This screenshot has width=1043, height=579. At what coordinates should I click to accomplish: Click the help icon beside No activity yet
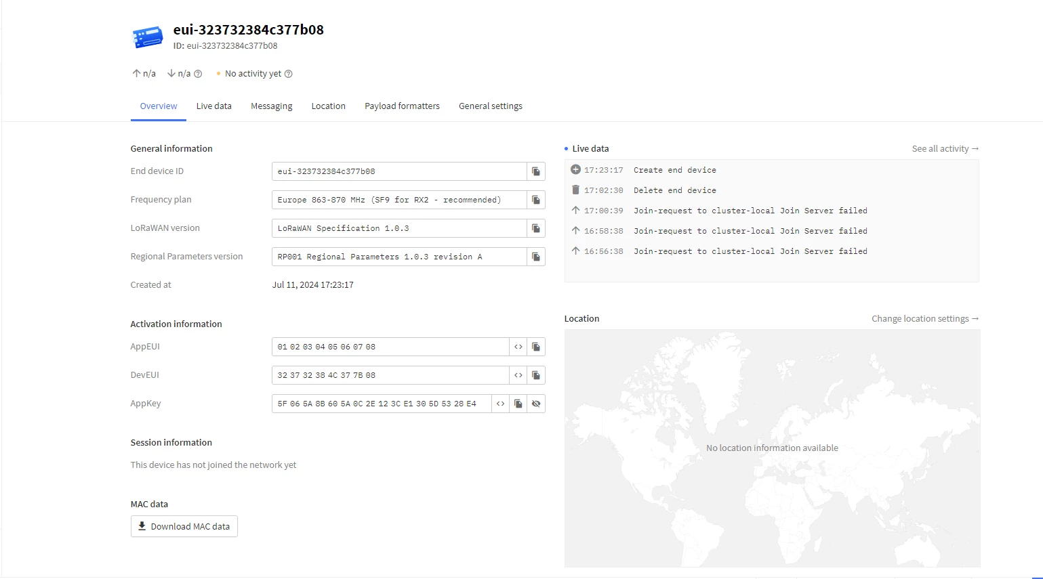pyautogui.click(x=288, y=74)
